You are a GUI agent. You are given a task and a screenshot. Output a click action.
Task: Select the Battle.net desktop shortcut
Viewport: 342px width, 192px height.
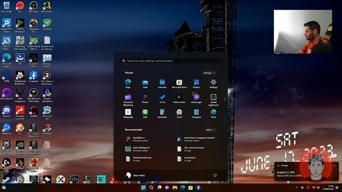pyautogui.click(x=6, y=129)
